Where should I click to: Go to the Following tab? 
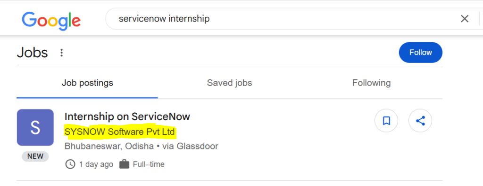[x=372, y=83]
